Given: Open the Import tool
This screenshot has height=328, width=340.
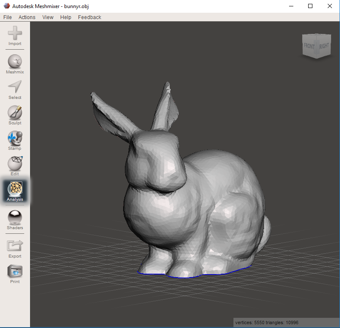Looking at the screenshot, I should (x=15, y=36).
